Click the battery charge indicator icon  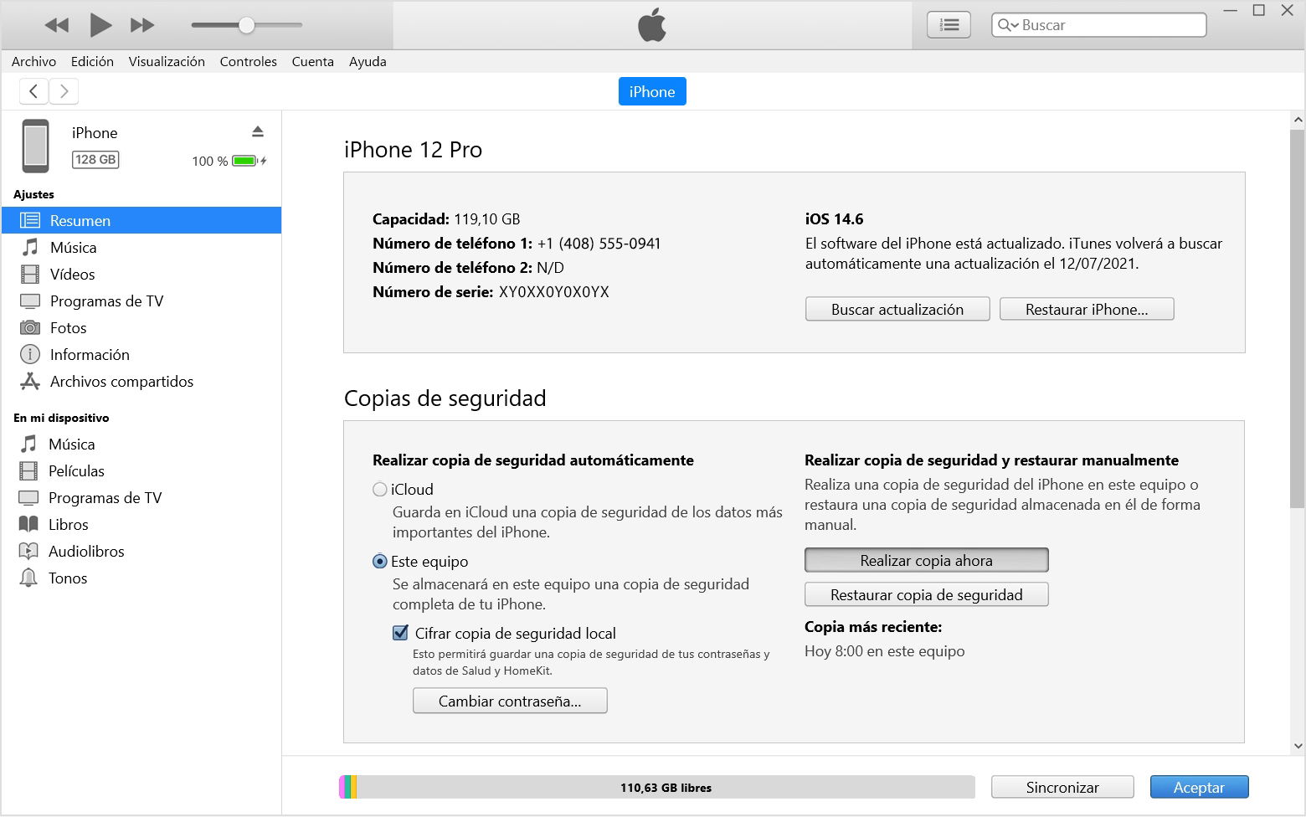point(249,161)
